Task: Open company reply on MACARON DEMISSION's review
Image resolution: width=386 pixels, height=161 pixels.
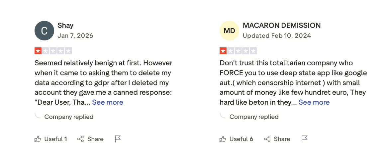Action: 254,117
